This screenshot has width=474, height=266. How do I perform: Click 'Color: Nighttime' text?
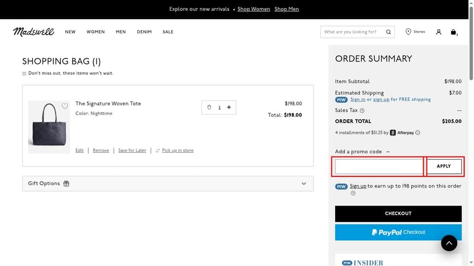click(x=94, y=113)
